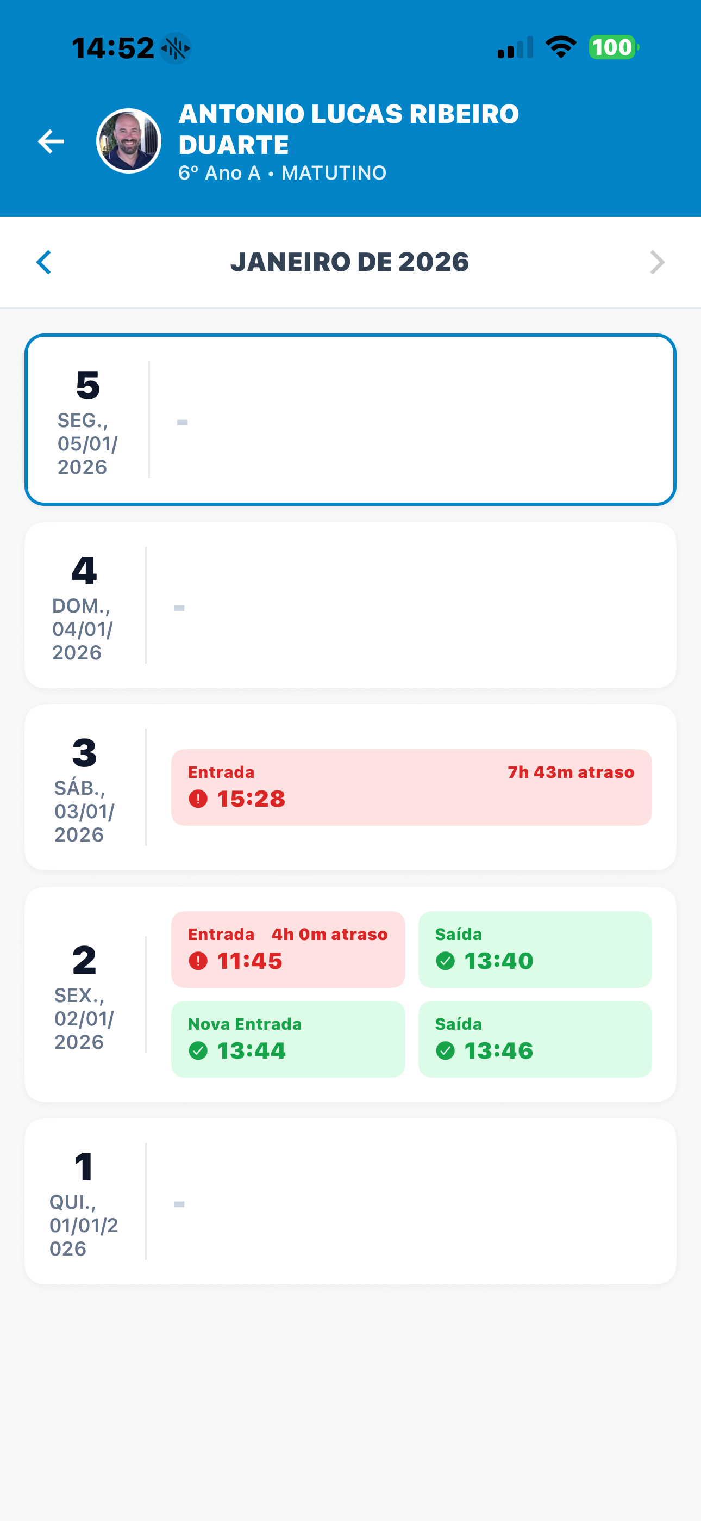Open Antonio Lucas profile photo

129,141
